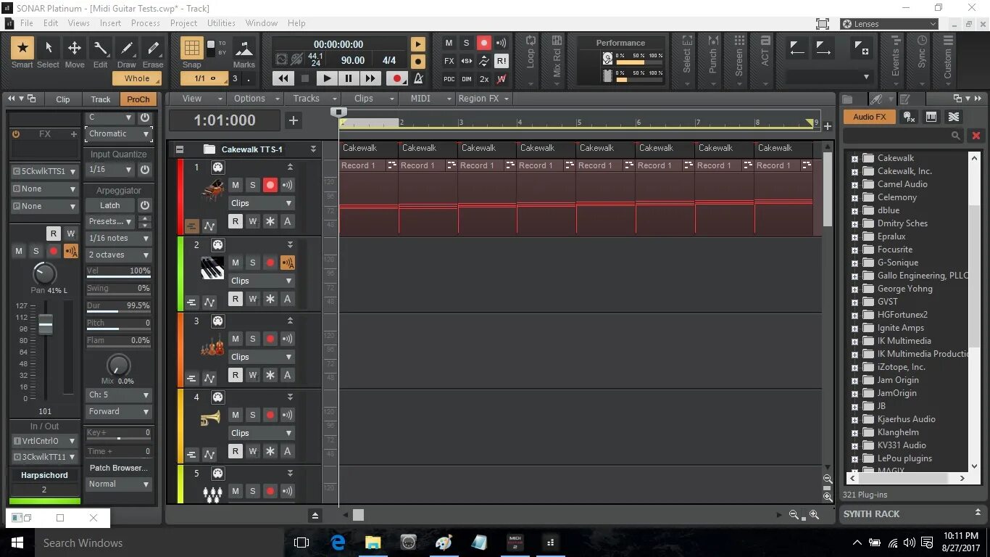
Task: Pause playback in the transport
Action: tap(349, 78)
